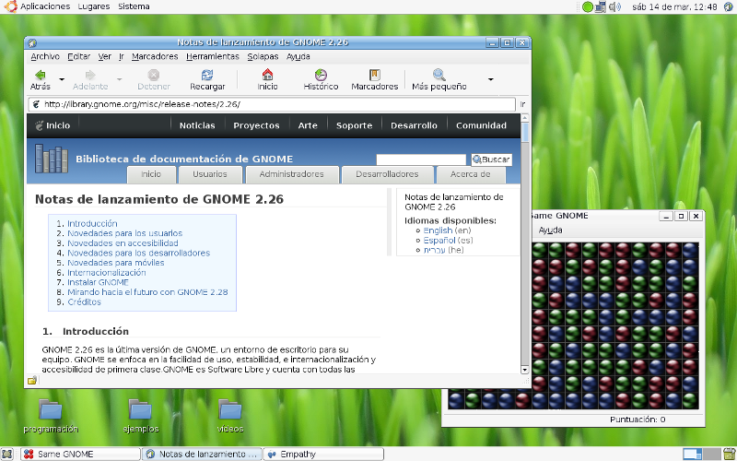The image size is (737, 461).
Task: Go back with the Atrás button
Action: [x=41, y=79]
